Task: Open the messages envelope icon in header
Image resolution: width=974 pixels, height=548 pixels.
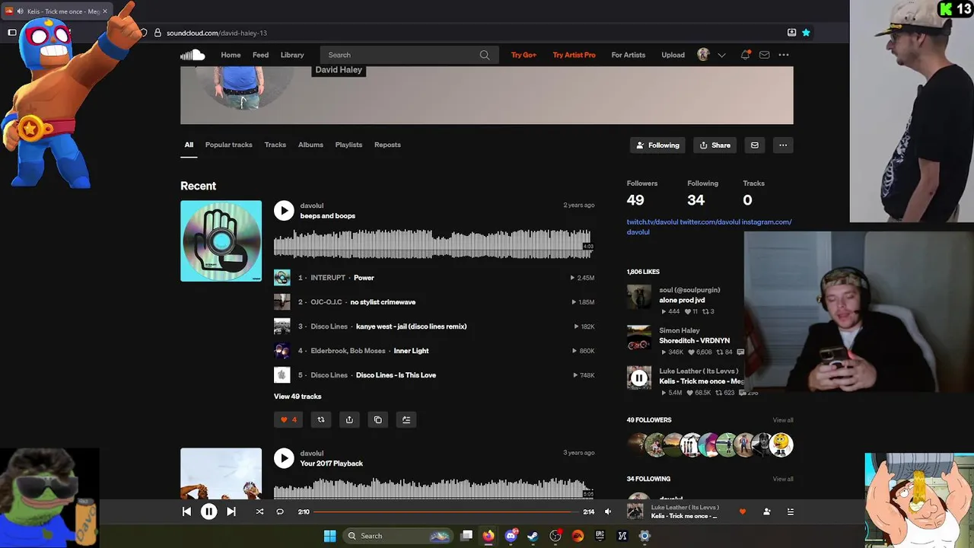Action: 764,55
